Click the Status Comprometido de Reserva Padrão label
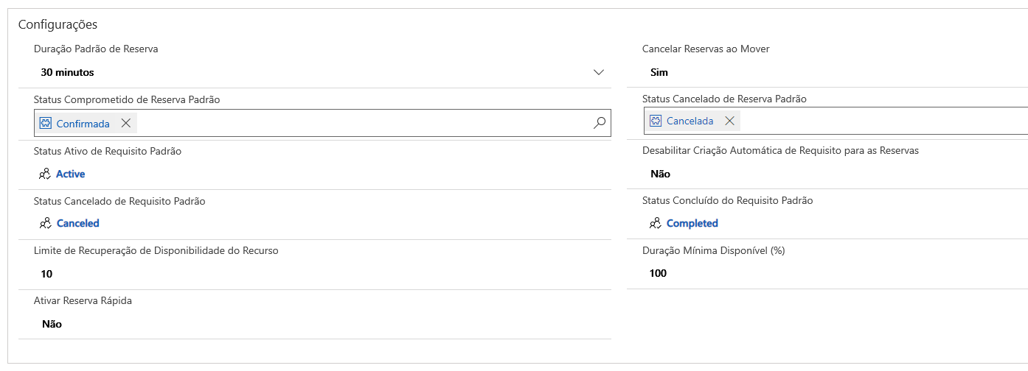 tap(127, 99)
